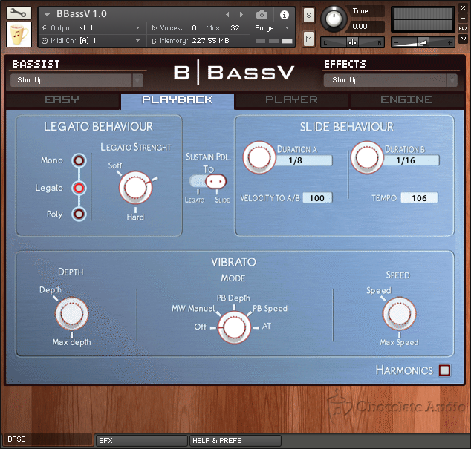Go to previous instrument preset arrow
Viewport: 471px width, 449px height.
pos(227,14)
